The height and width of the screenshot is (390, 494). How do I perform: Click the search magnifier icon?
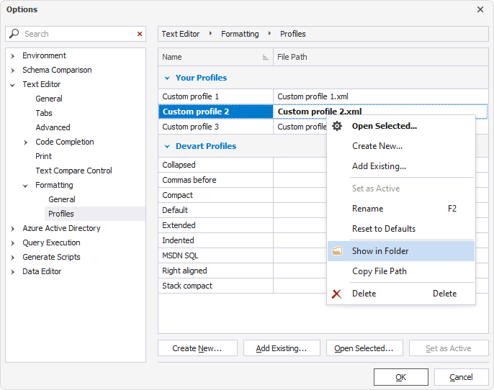coord(14,33)
